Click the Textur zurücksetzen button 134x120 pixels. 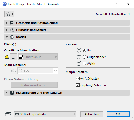pyautogui.click(x=34, y=85)
